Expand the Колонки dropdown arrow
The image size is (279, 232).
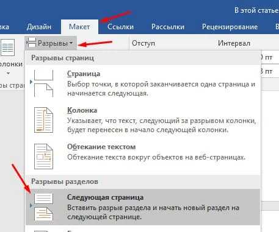8,74
